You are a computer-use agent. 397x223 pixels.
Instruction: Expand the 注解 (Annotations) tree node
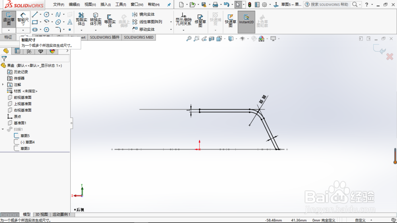point(3,85)
